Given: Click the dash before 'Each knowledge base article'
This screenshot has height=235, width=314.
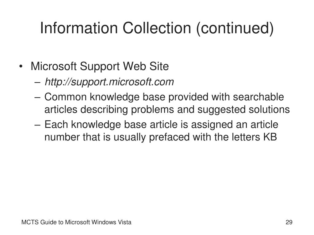Looking at the screenshot, I should point(37,125).
